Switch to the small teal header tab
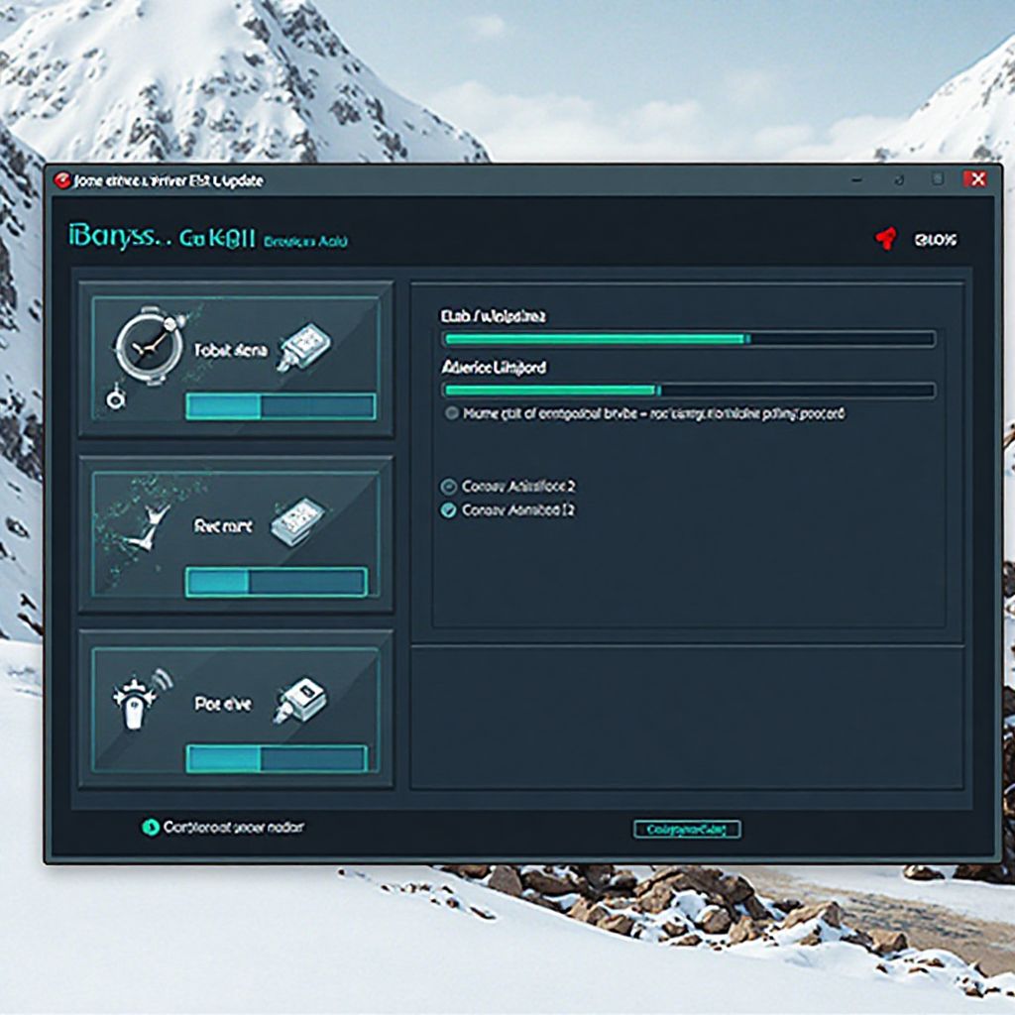 click(x=305, y=241)
